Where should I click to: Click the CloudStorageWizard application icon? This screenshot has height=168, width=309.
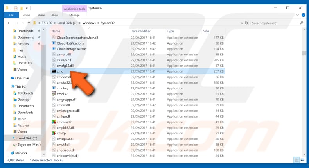[54, 49]
